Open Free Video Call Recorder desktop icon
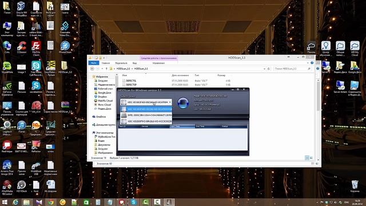The height and width of the screenshot is (206, 366). click(x=36, y=68)
